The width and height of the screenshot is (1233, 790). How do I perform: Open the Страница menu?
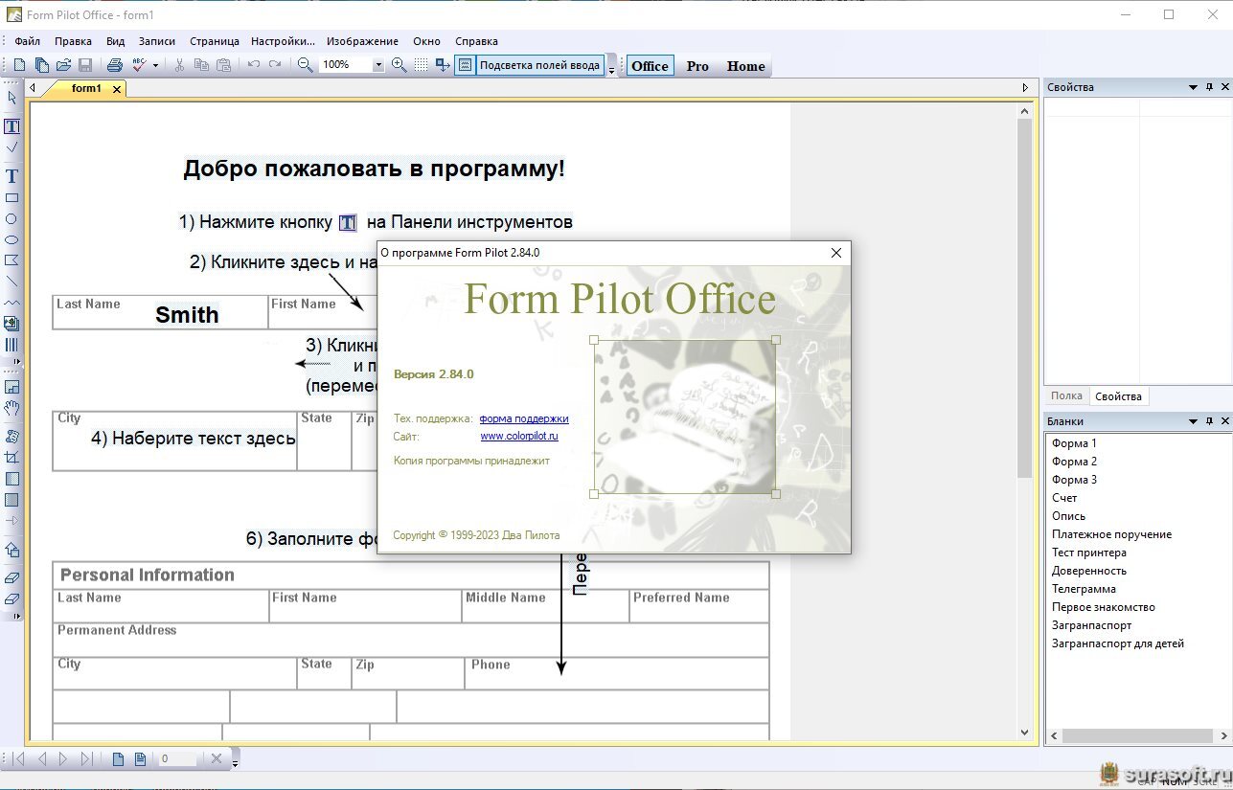(x=215, y=41)
